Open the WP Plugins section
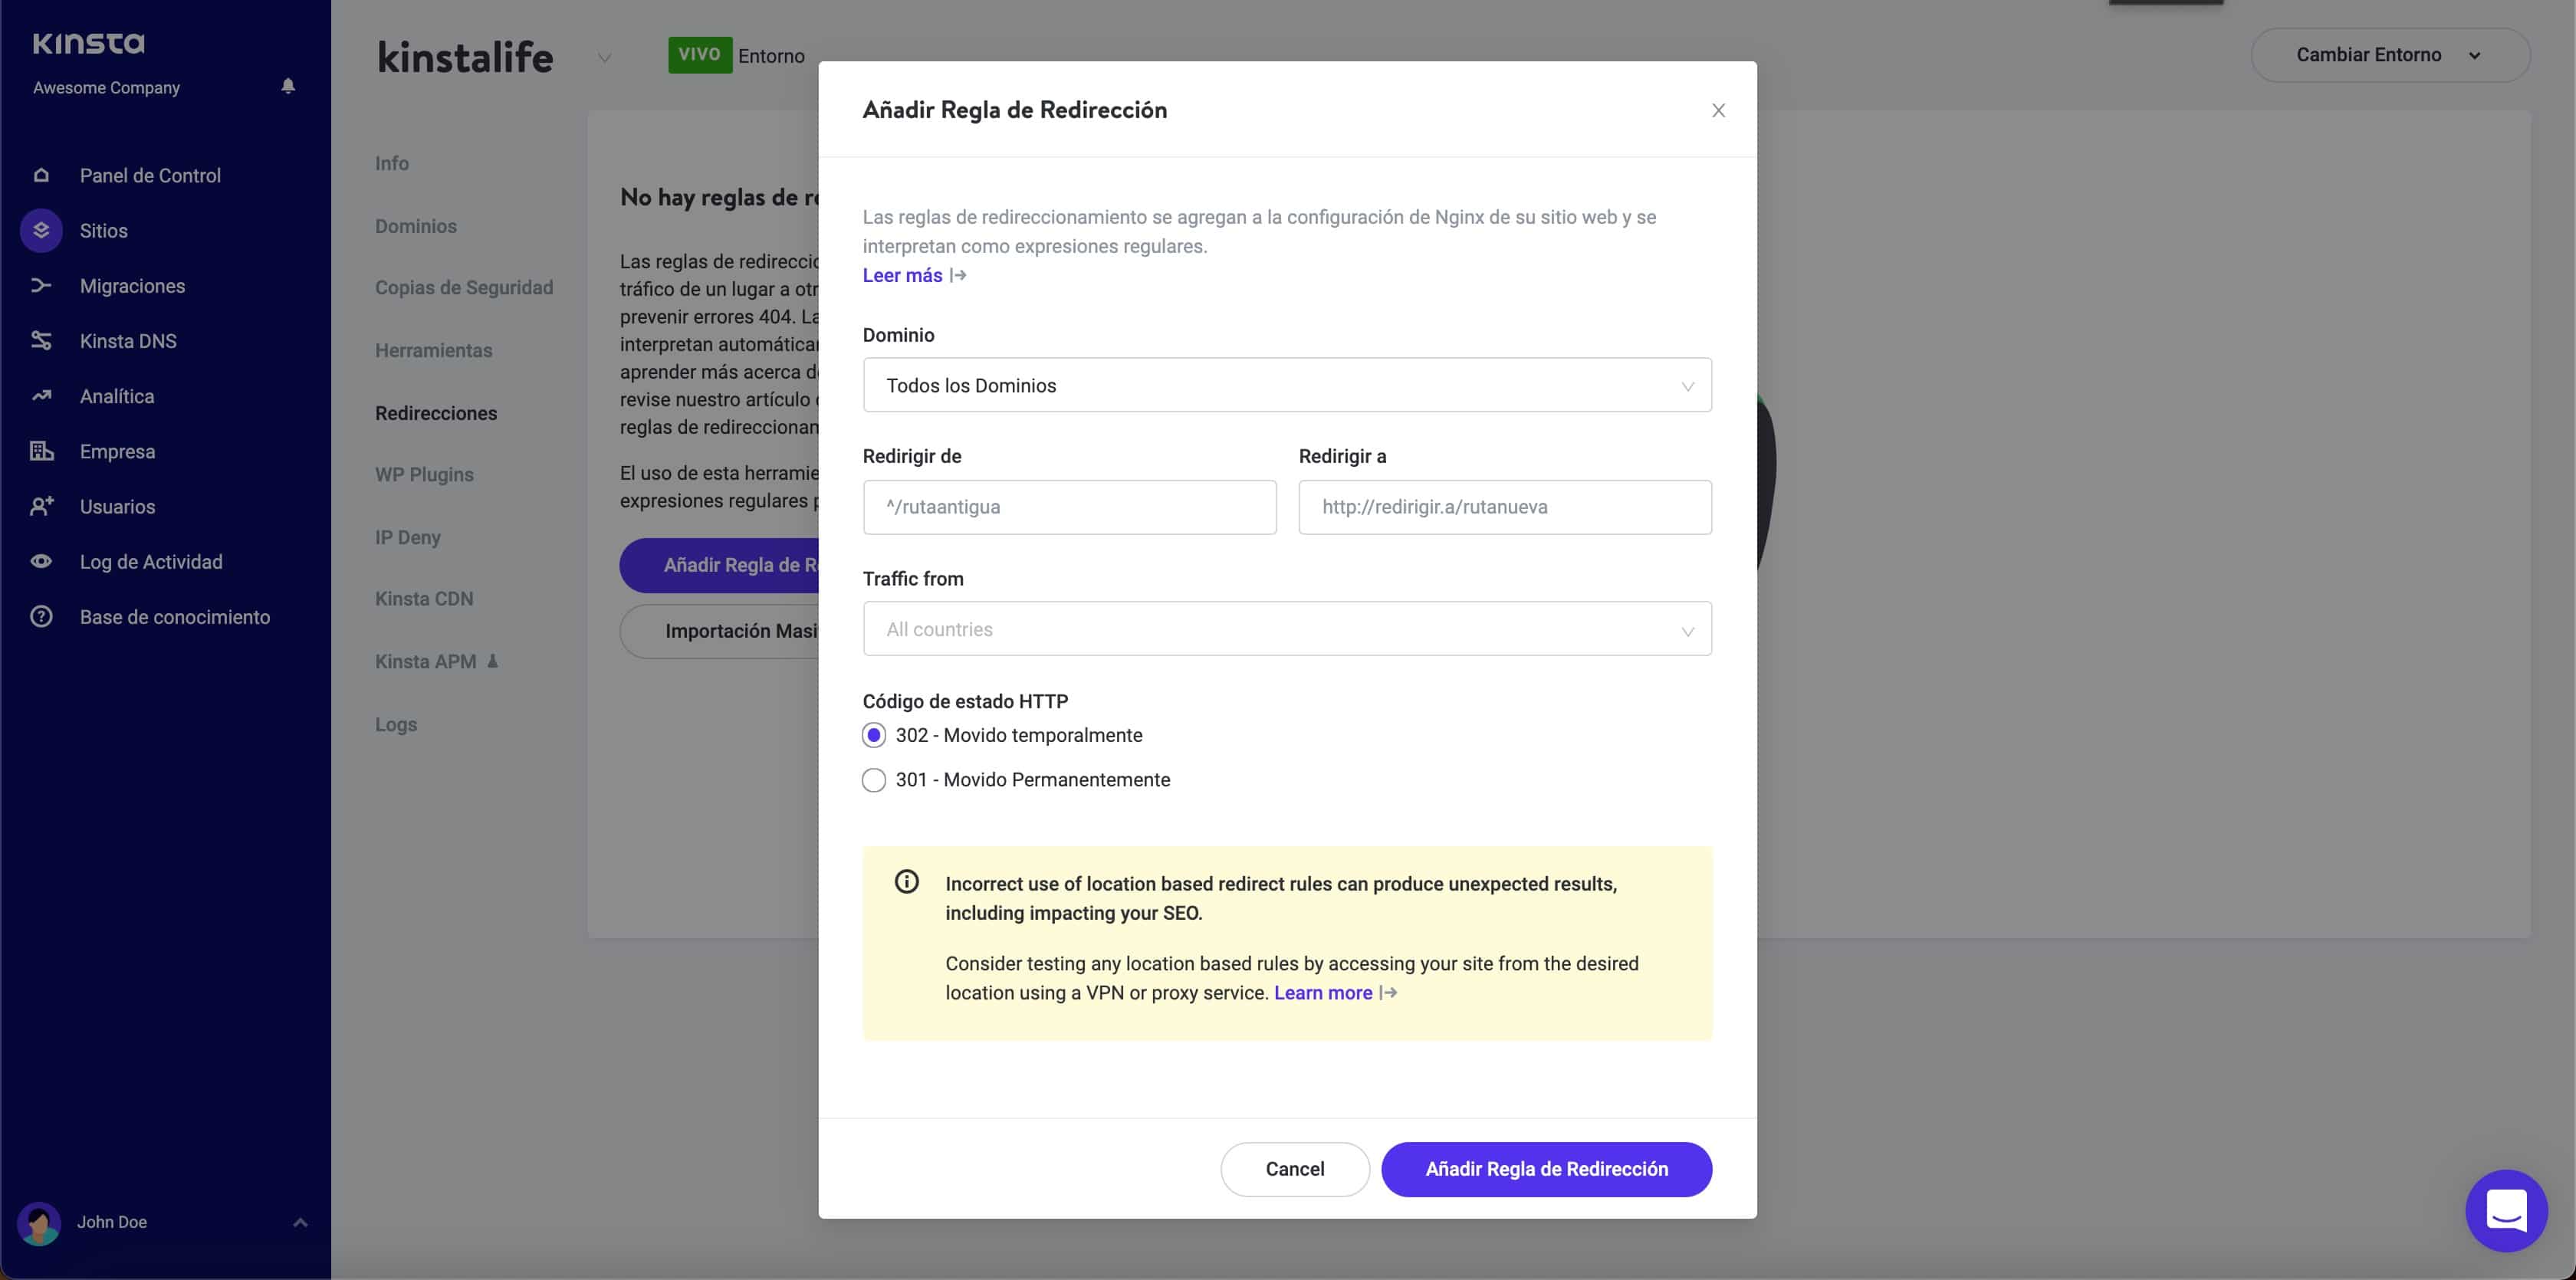The width and height of the screenshot is (2576, 1280). (424, 474)
